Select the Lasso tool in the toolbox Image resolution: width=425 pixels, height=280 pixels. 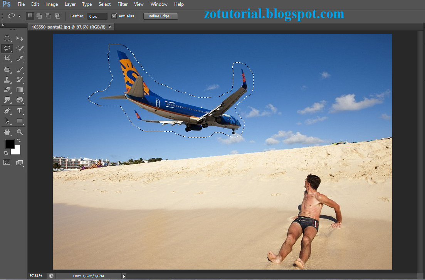pos(7,49)
